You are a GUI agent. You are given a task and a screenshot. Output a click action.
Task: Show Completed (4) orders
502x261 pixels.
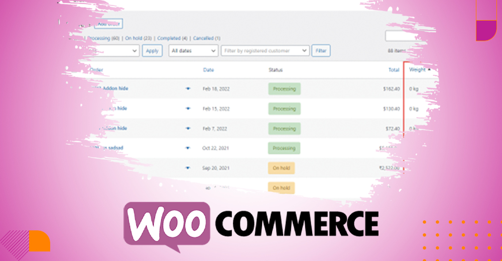(x=172, y=38)
